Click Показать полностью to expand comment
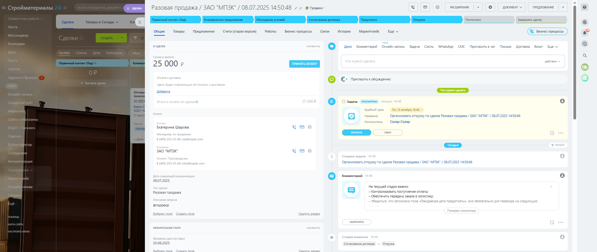The image size is (597, 252). coord(461,211)
